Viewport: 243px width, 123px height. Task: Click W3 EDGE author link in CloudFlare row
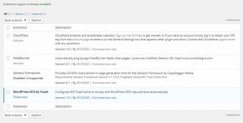[x=83, y=49]
